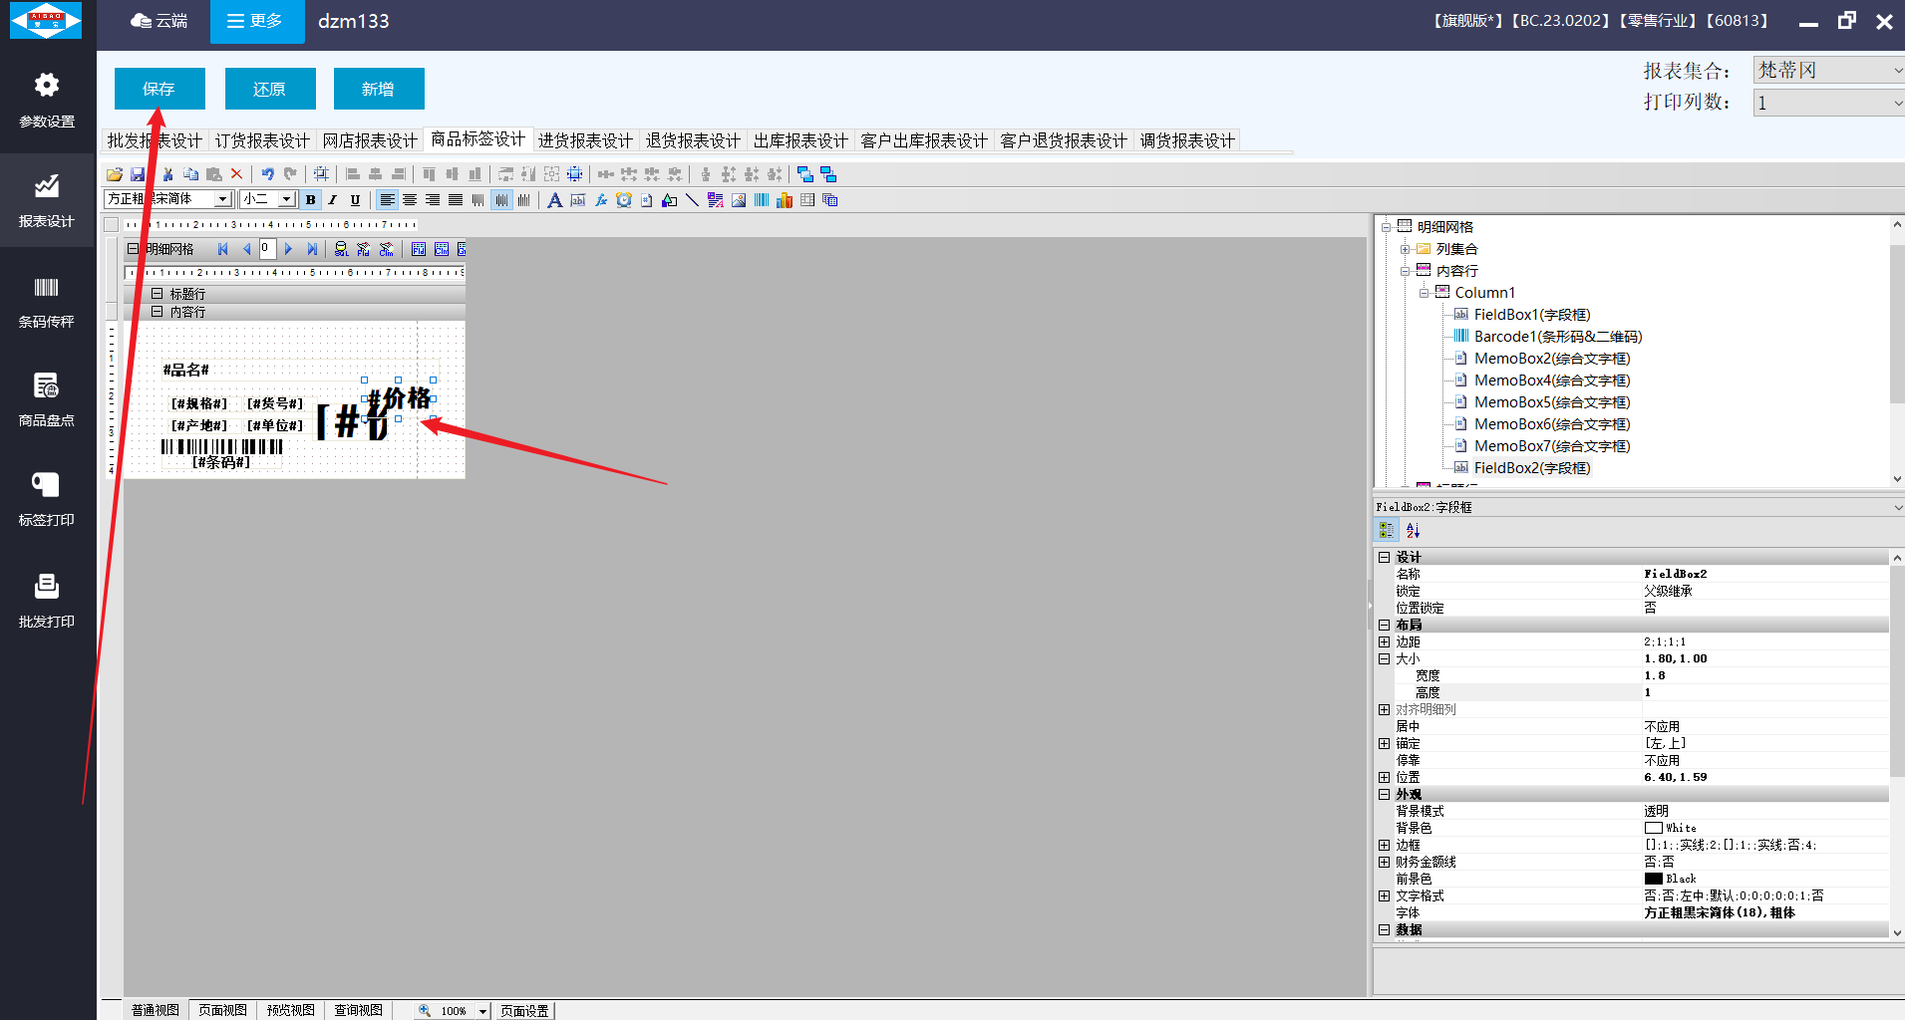
Task: Click the White background color swatch
Action: (x=1653, y=829)
